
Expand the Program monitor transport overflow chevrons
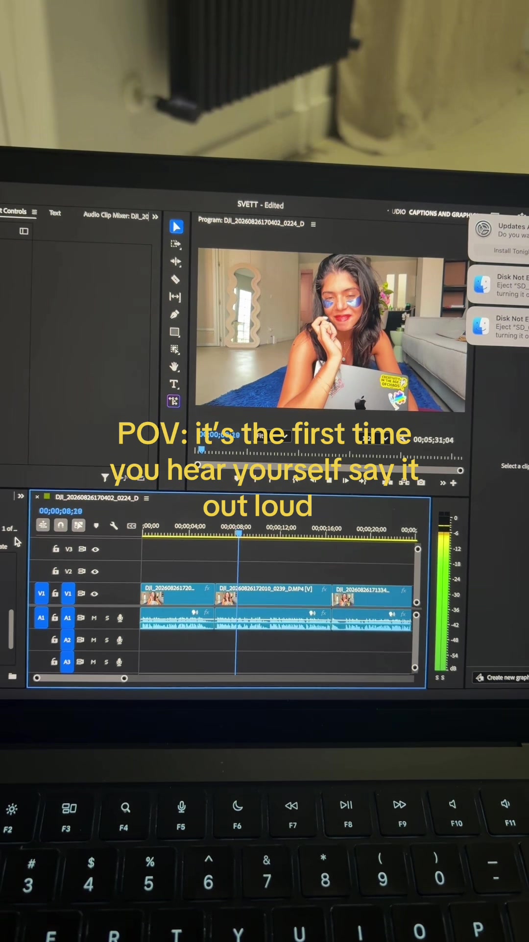coord(443,483)
